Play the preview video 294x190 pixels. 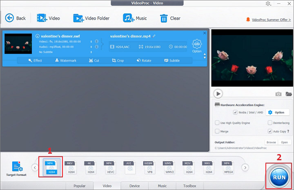218,94
